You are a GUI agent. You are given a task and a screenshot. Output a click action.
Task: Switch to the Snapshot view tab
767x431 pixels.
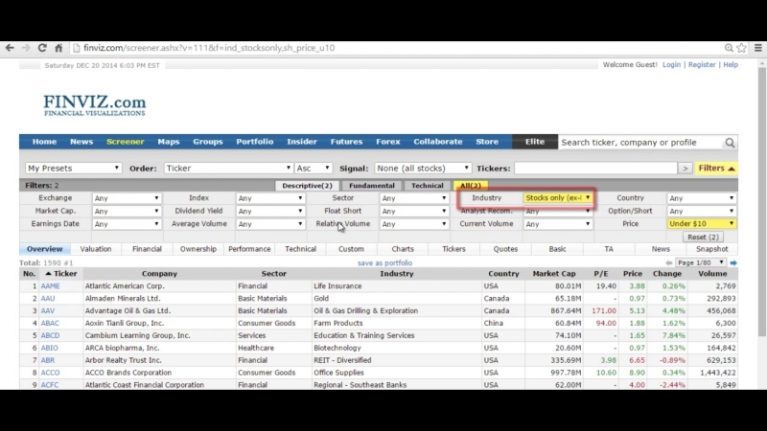(711, 249)
